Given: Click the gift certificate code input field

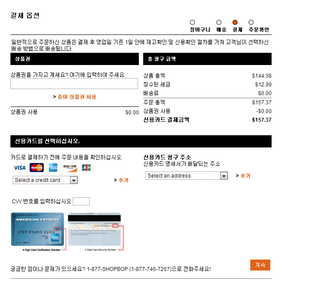Looking at the screenshot, I should coord(74,84).
